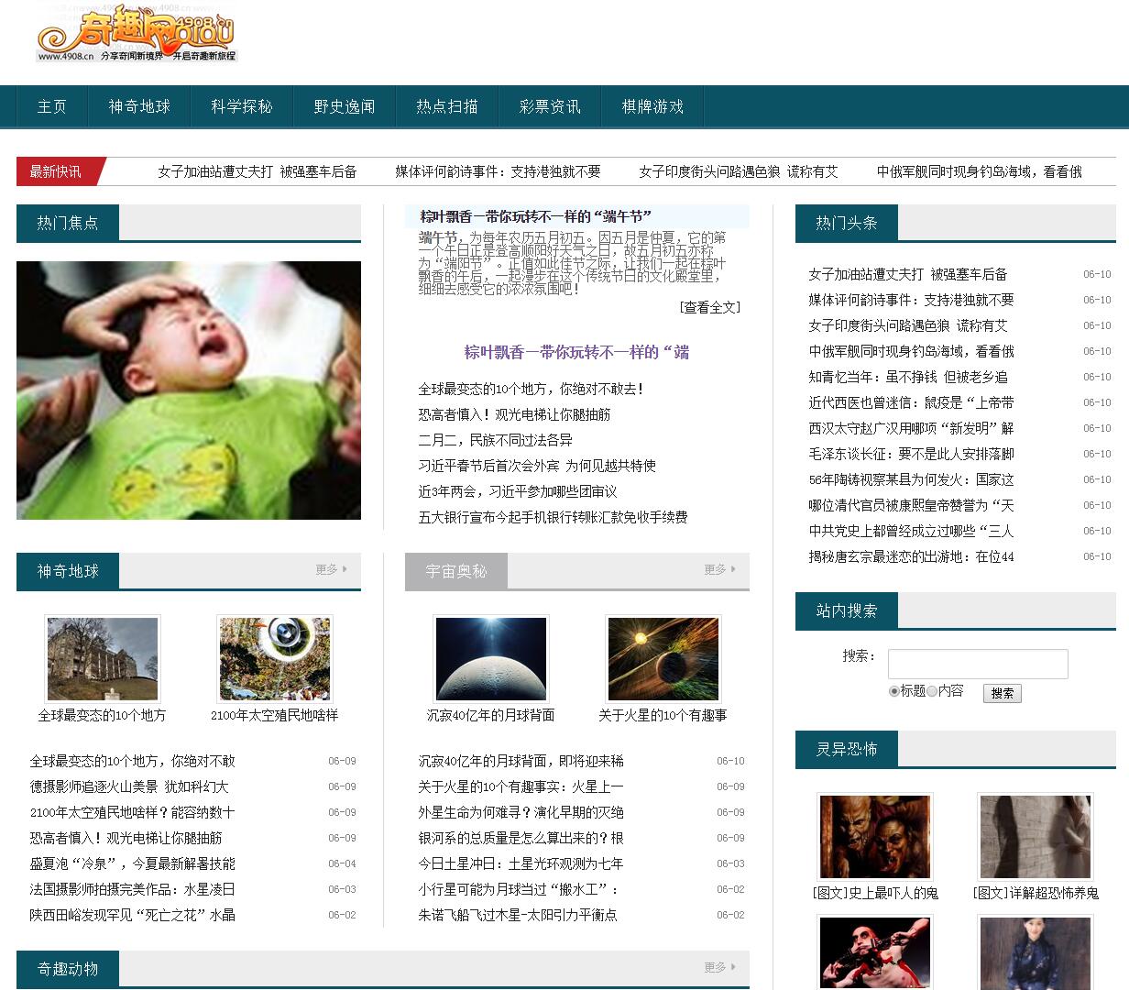Open link 五大银行宣布今起手机银行转账汇款免收手续费
This screenshot has width=1129, height=990.
(x=553, y=517)
